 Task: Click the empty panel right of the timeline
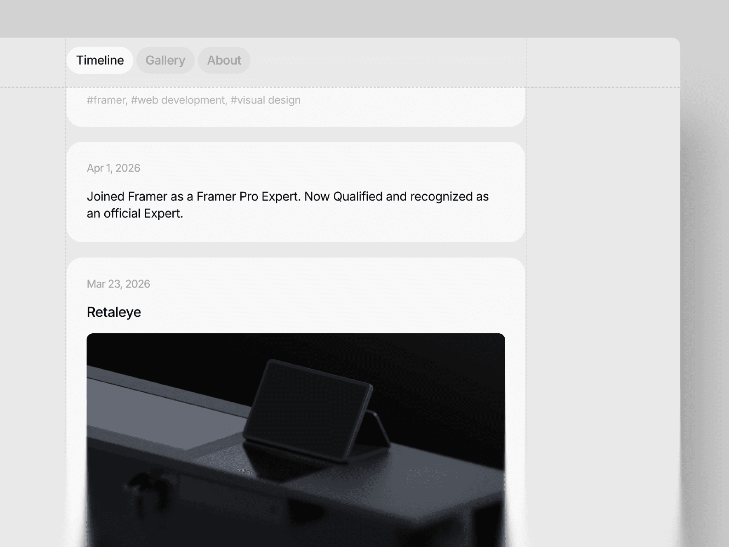pos(603,289)
